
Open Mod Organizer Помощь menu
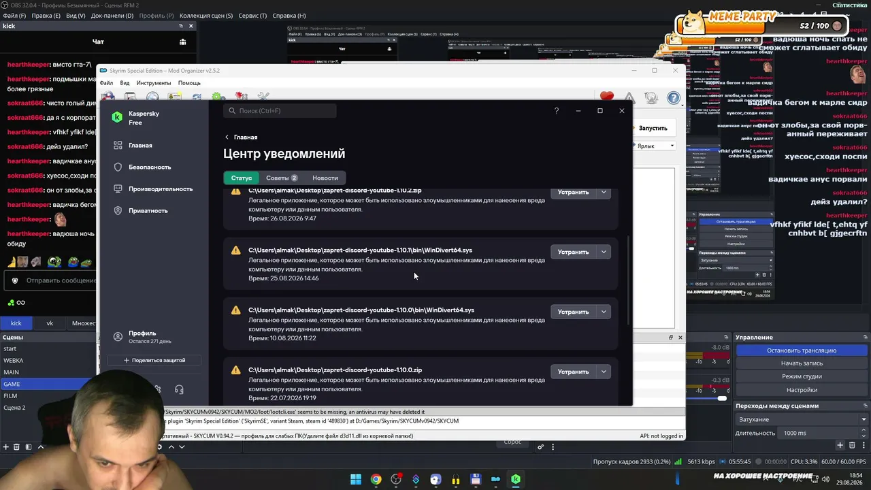pos(189,83)
